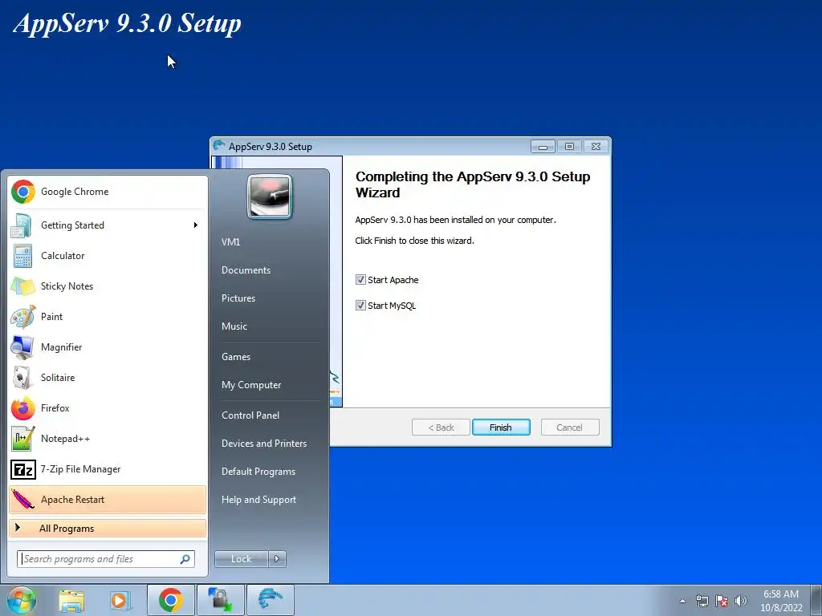This screenshot has width=822, height=616.
Task: Click the Windows Start orb
Action: (x=21, y=600)
